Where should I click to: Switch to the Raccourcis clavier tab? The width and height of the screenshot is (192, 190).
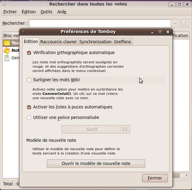click(x=59, y=42)
